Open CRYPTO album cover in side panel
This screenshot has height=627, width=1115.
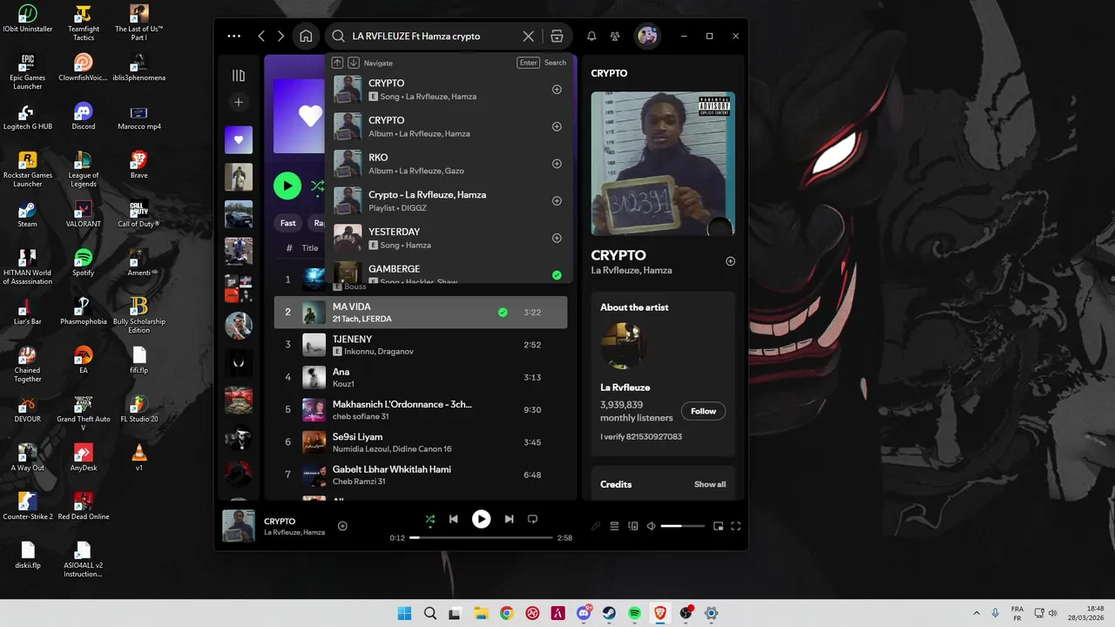pyautogui.click(x=663, y=164)
